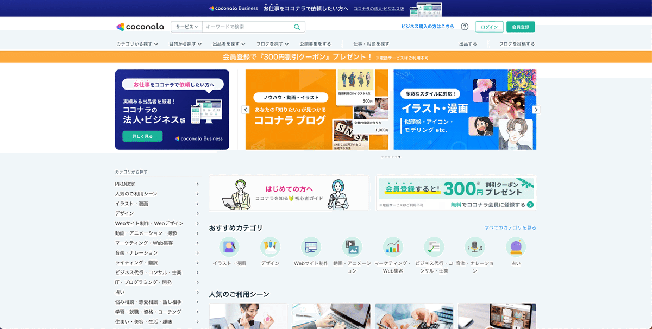Expand the ブログを探す menu
Image resolution: width=652 pixels, height=329 pixels.
tap(272, 44)
